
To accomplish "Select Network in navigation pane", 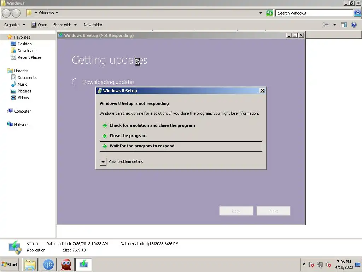I will click(x=21, y=124).
